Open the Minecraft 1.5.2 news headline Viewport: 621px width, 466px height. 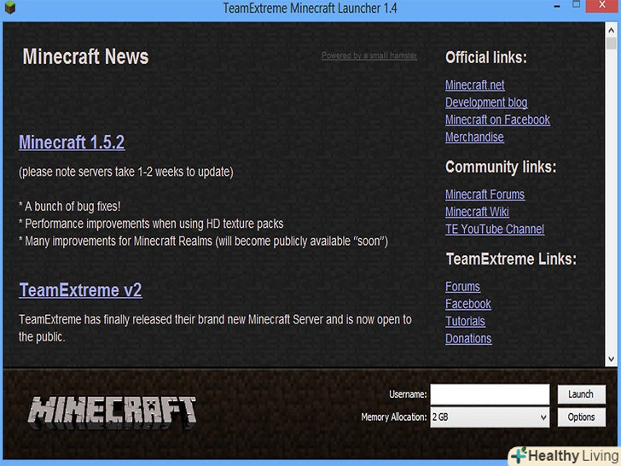click(x=72, y=143)
